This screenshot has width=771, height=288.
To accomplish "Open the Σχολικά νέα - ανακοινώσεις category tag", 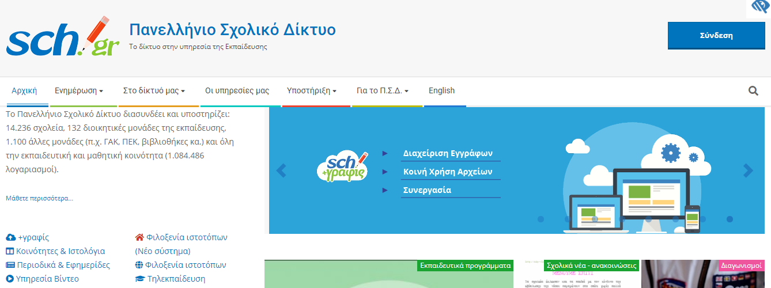I will coord(592,266).
